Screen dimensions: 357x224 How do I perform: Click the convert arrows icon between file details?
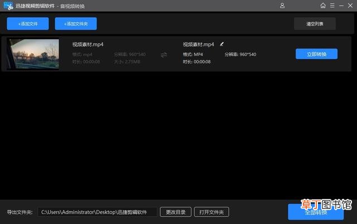click(x=163, y=55)
